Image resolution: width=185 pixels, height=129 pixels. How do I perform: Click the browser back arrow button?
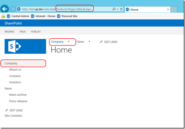click(x=5, y=9)
